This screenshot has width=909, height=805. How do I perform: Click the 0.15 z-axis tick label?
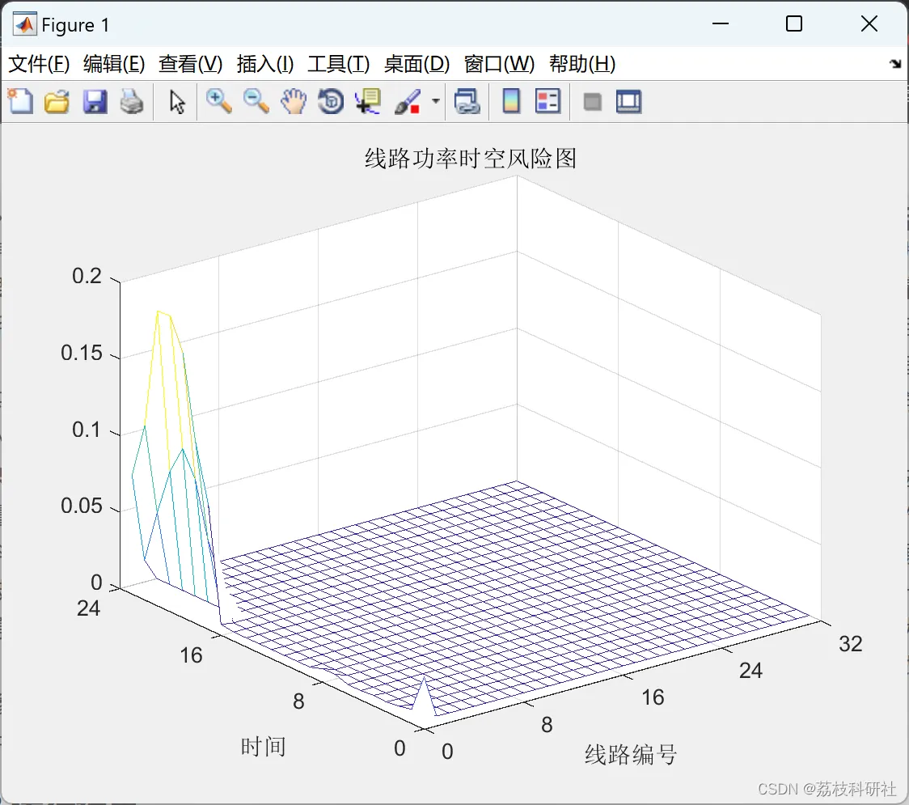[82, 353]
